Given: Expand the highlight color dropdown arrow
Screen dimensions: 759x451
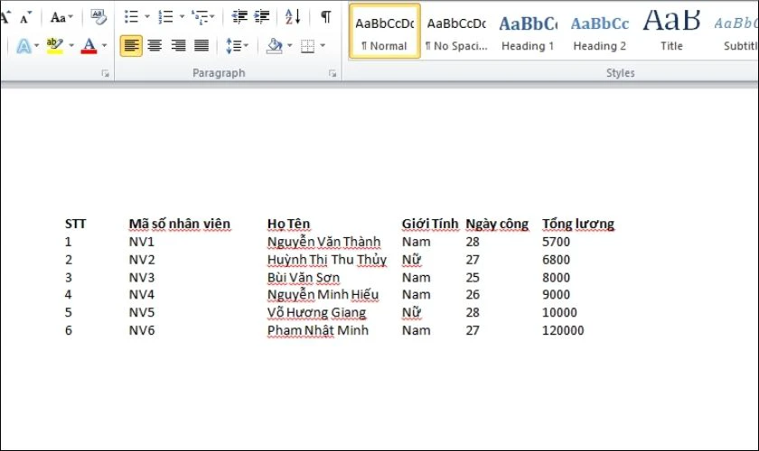Looking at the screenshot, I should pos(71,46).
